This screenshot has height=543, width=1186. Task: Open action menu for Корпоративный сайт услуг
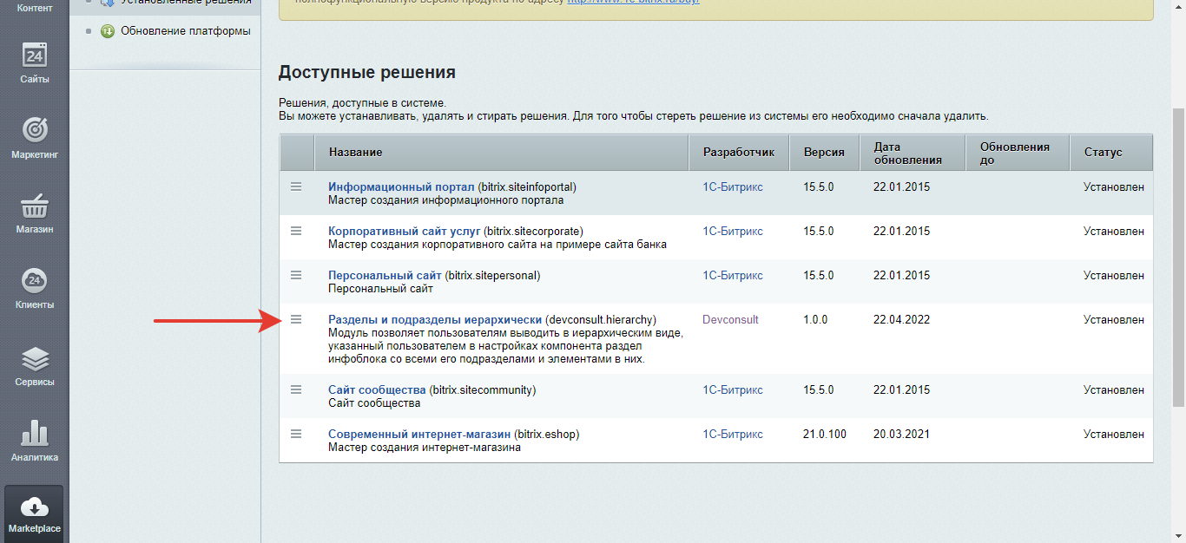tap(296, 231)
